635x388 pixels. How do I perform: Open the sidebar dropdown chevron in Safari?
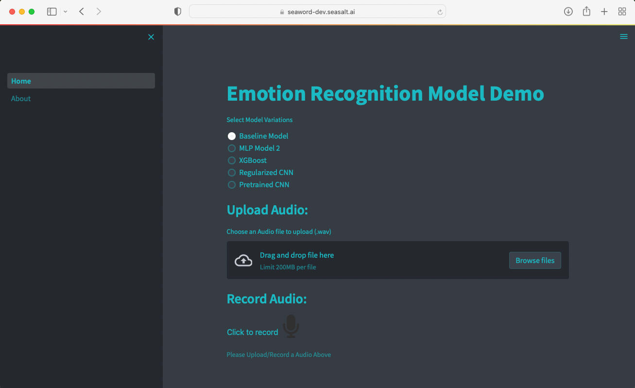click(66, 12)
